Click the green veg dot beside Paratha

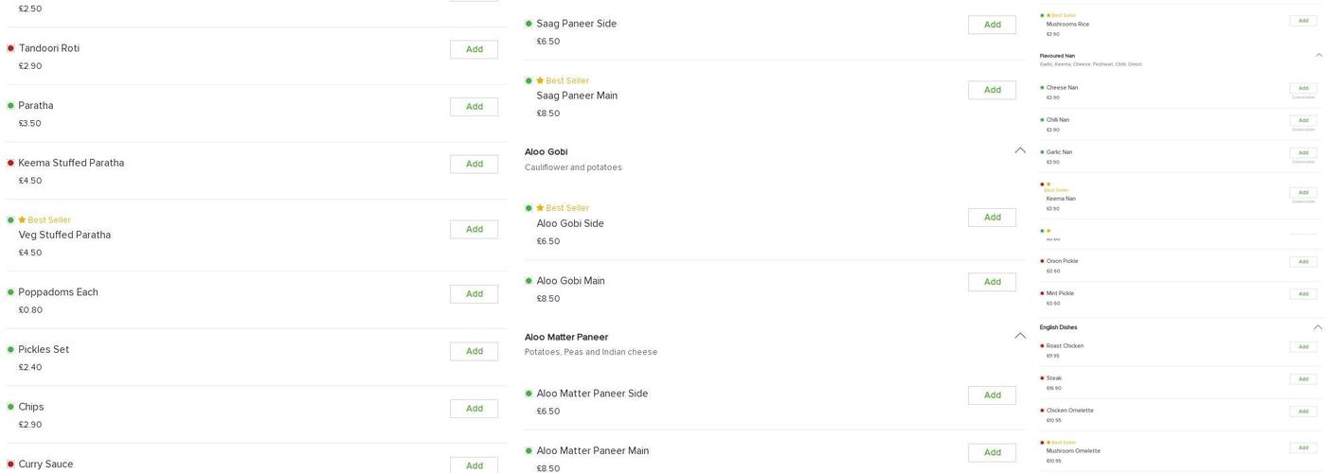click(x=10, y=105)
